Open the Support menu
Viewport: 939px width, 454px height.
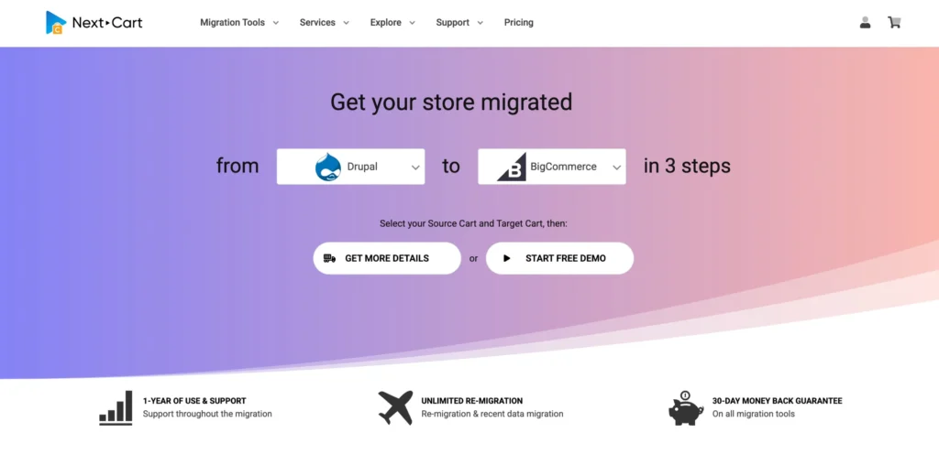point(453,23)
